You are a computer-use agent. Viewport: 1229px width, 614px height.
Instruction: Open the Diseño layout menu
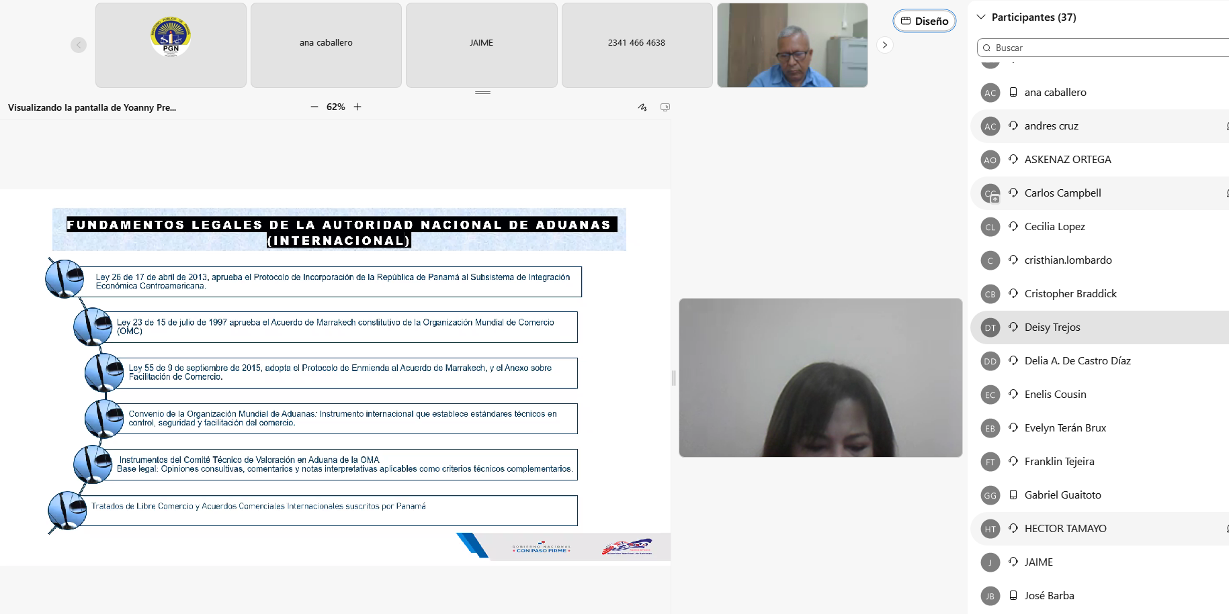(925, 21)
